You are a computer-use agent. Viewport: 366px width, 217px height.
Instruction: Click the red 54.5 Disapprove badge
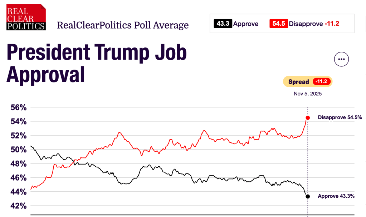click(279, 24)
